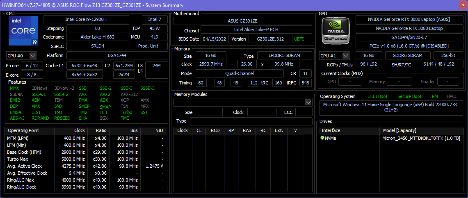This screenshot has height=198, width=468.
Task: Click the 45 W TDP value
Action: [x=155, y=28]
